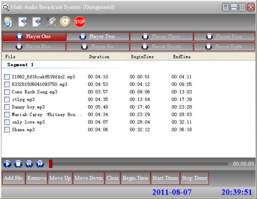
Task: Click end time value 00:36:18
Action: tap(182, 129)
